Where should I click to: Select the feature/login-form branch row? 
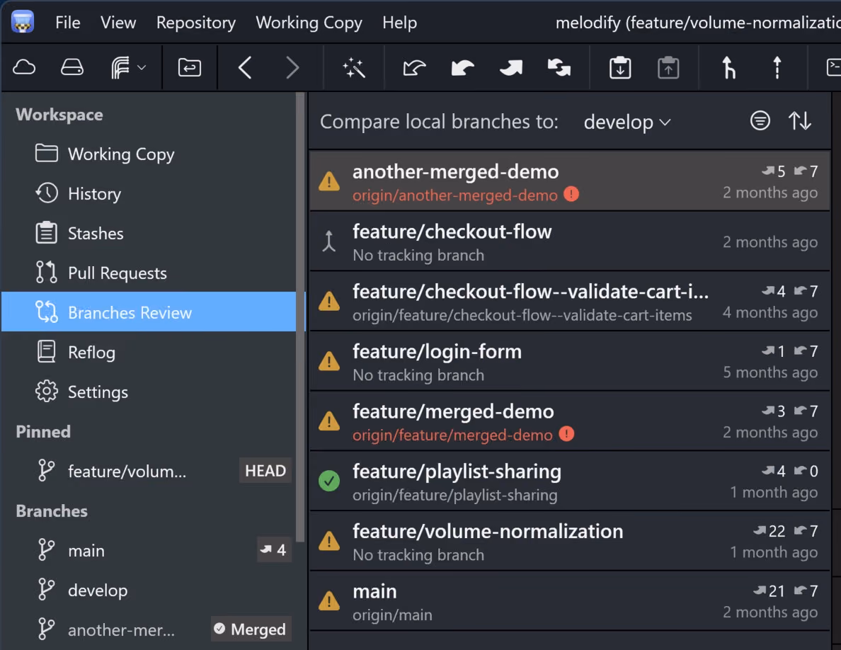[x=570, y=361]
